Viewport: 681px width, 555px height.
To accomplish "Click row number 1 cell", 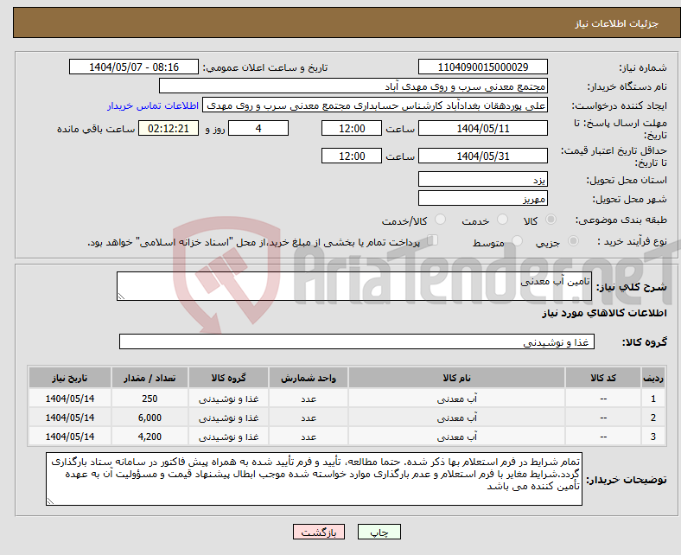I will (x=653, y=399).
